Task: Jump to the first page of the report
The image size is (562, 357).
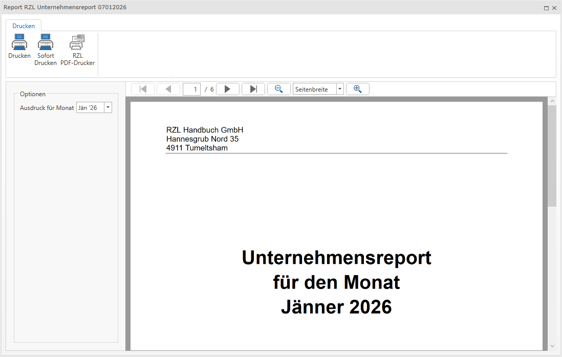Action: pos(143,89)
